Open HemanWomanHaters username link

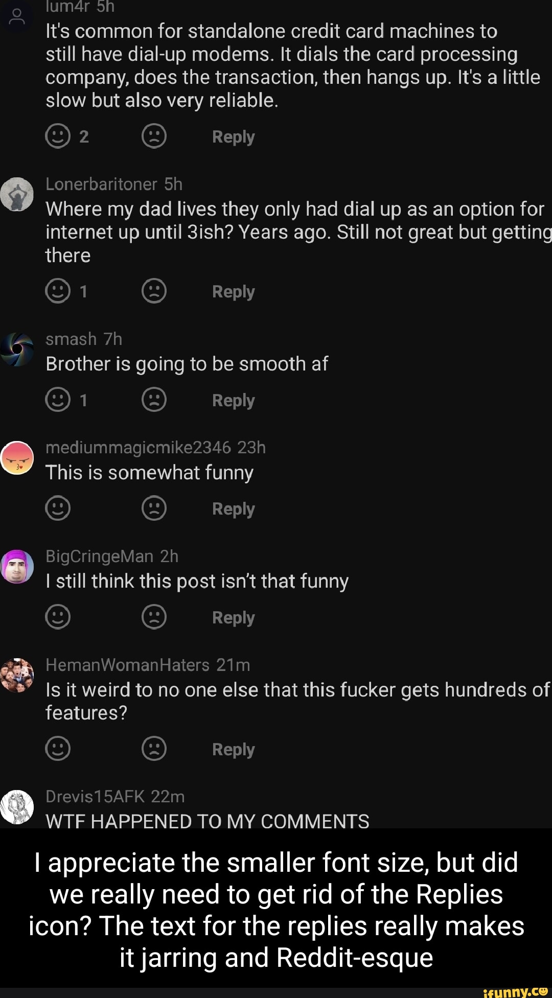[127, 665]
